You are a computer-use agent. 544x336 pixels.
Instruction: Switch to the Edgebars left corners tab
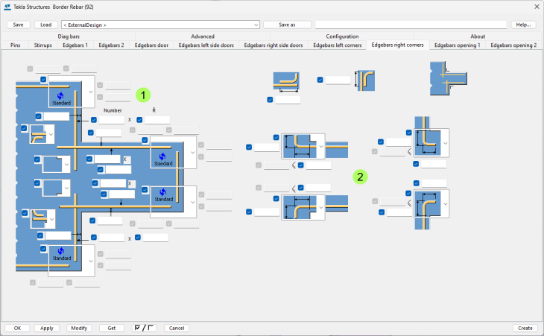(337, 45)
